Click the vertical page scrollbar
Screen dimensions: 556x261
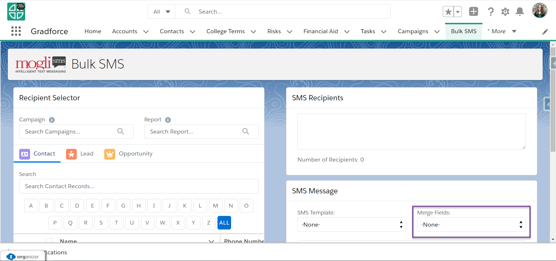[553, 99]
